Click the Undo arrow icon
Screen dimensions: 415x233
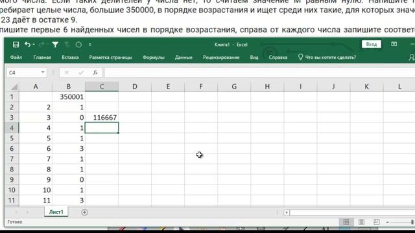[x=27, y=45]
